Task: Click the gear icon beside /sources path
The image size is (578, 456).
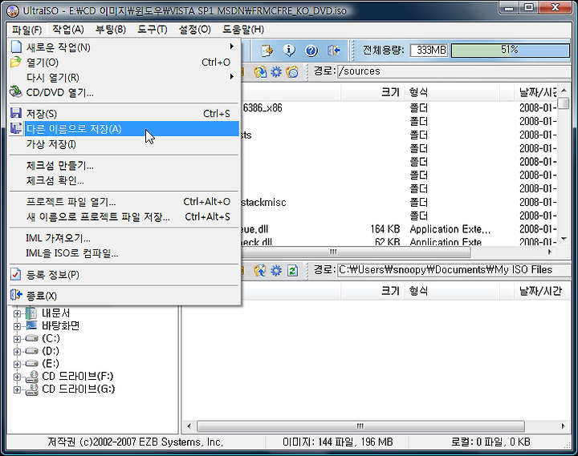Action: pyautogui.click(x=276, y=72)
